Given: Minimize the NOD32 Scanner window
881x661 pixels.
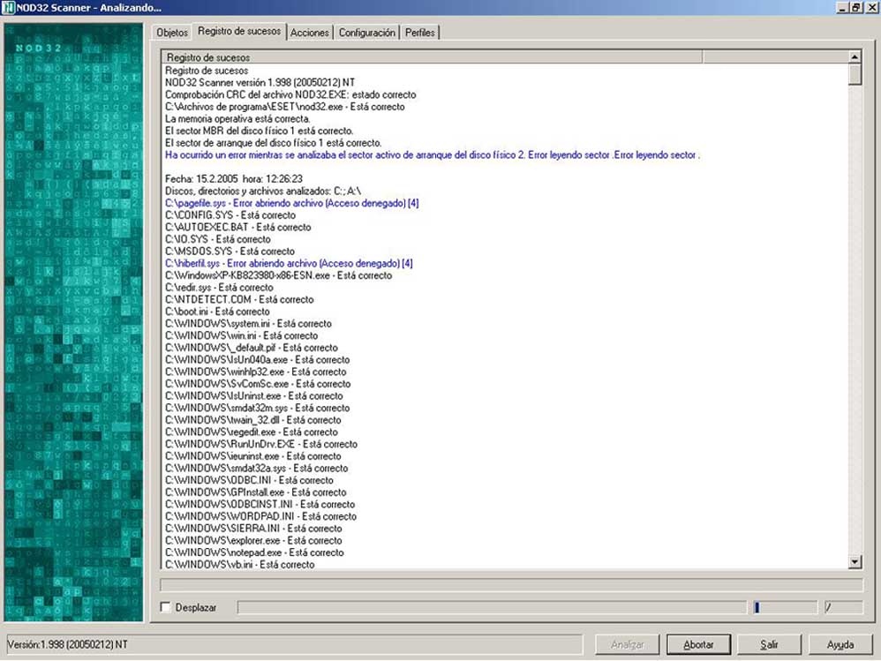Looking at the screenshot, I should click(x=842, y=8).
